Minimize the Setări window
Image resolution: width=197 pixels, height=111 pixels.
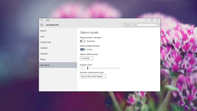[x=146, y=20]
